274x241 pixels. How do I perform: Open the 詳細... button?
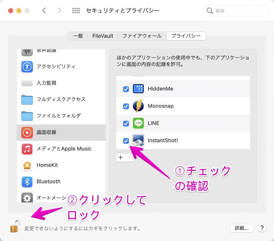(x=241, y=228)
